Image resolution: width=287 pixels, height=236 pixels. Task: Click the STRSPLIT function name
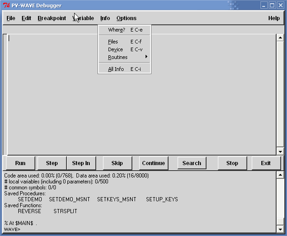tap(65, 211)
